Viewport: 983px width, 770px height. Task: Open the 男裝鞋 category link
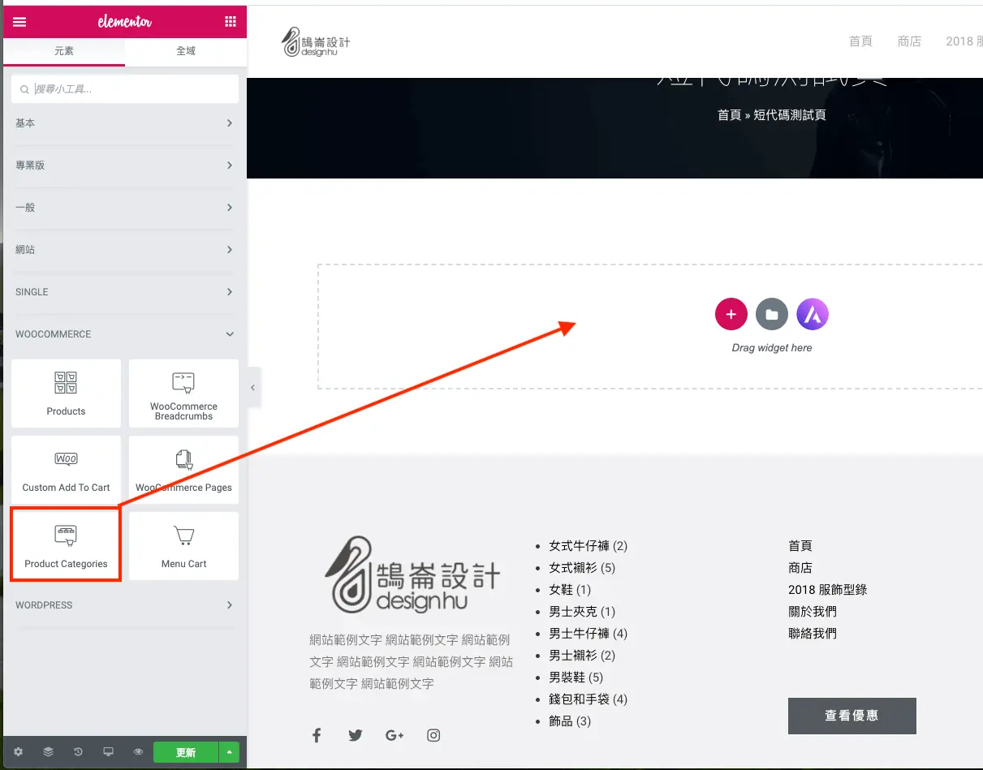pyautogui.click(x=567, y=678)
